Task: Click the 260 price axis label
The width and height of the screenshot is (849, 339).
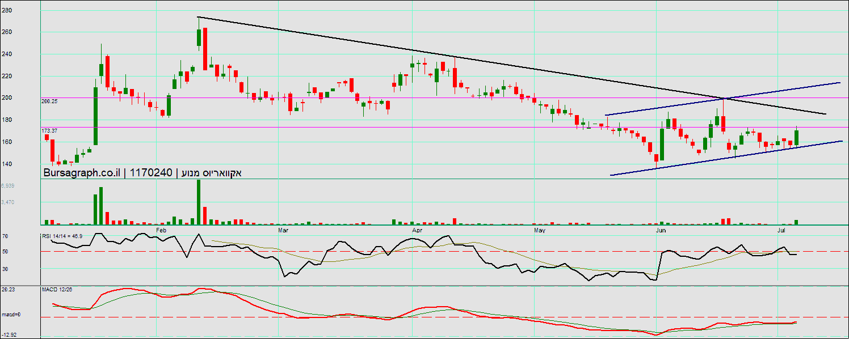Action: pyautogui.click(x=7, y=32)
